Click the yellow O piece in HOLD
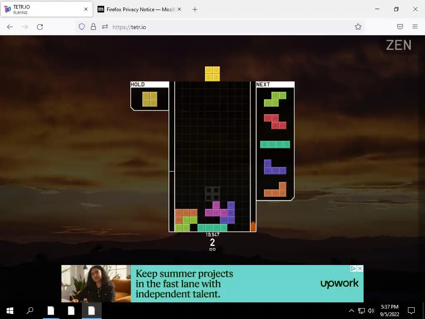425x319 pixels. point(149,99)
